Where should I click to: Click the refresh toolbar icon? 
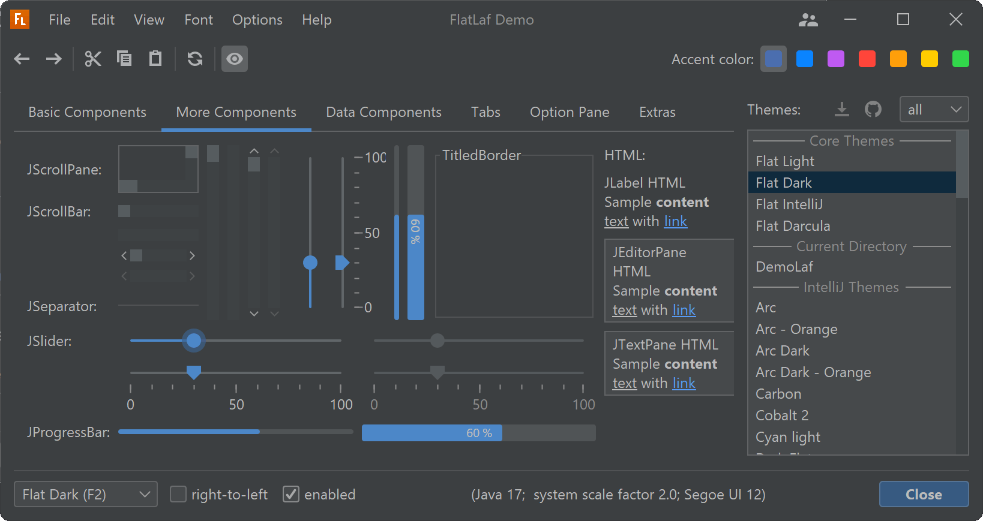click(195, 59)
